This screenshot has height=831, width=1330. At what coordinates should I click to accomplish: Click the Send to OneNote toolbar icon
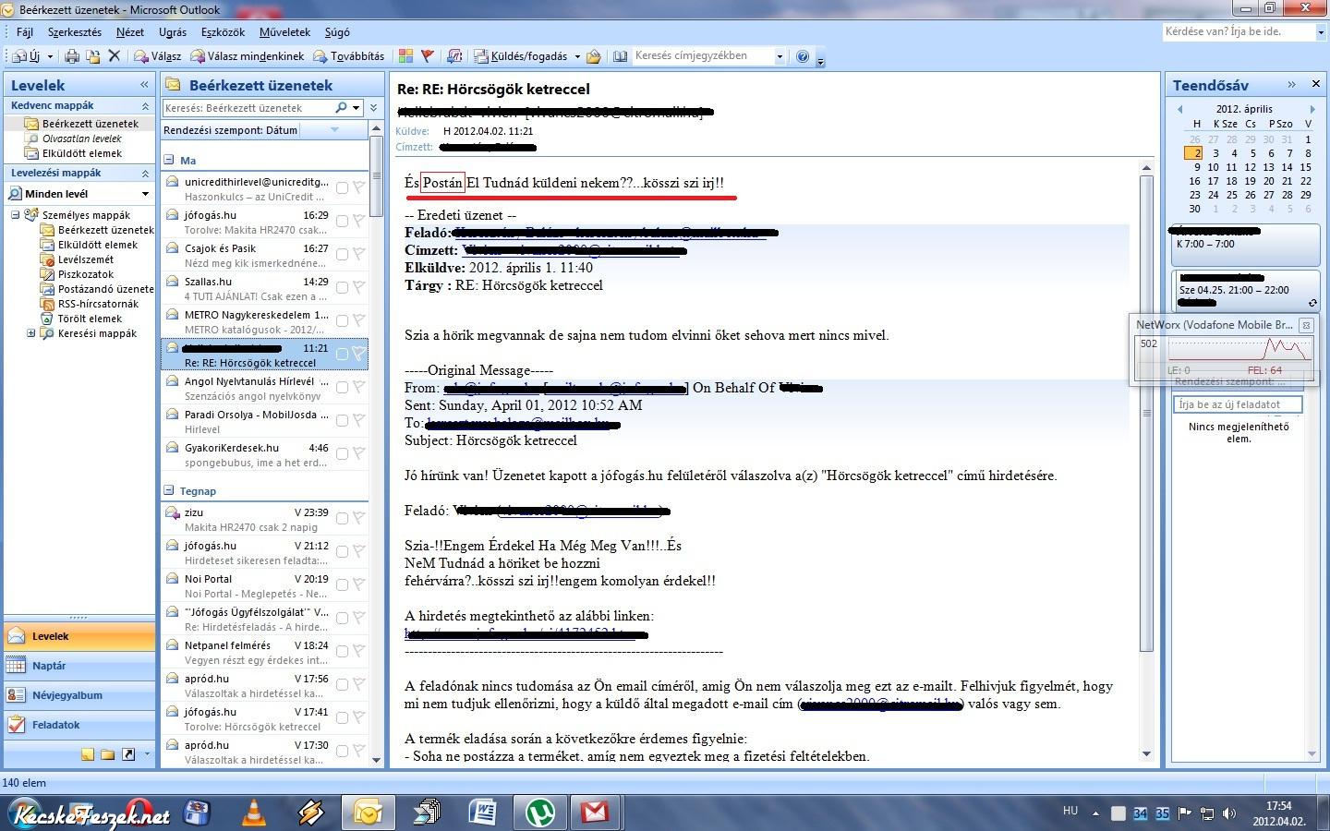coord(454,56)
